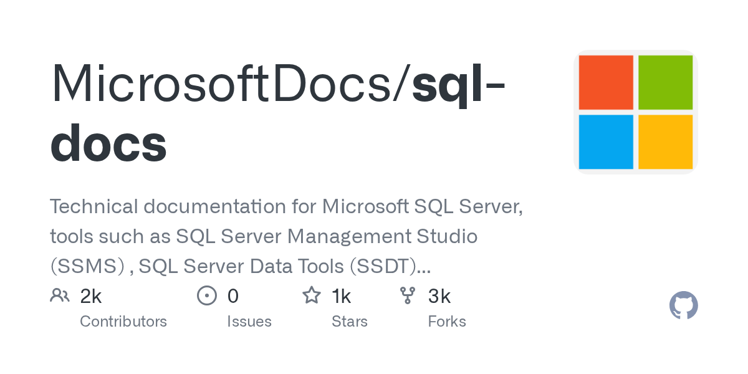Click the Microsoft logo avatar
Viewport: 748px width, 374px height.
click(x=635, y=110)
